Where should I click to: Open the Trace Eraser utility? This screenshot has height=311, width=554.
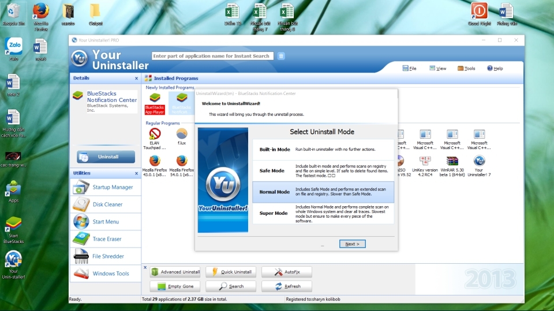[106, 238]
